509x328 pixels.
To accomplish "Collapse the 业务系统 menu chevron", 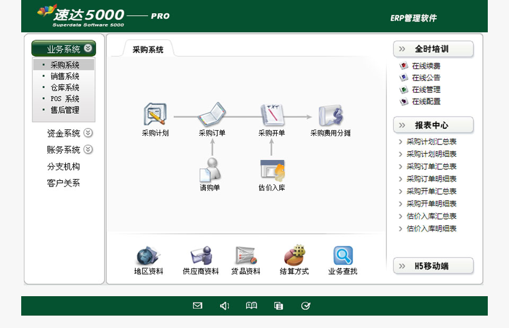I will (x=88, y=48).
